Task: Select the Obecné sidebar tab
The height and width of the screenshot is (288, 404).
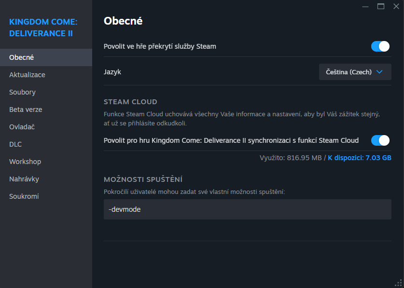Action: coord(22,57)
